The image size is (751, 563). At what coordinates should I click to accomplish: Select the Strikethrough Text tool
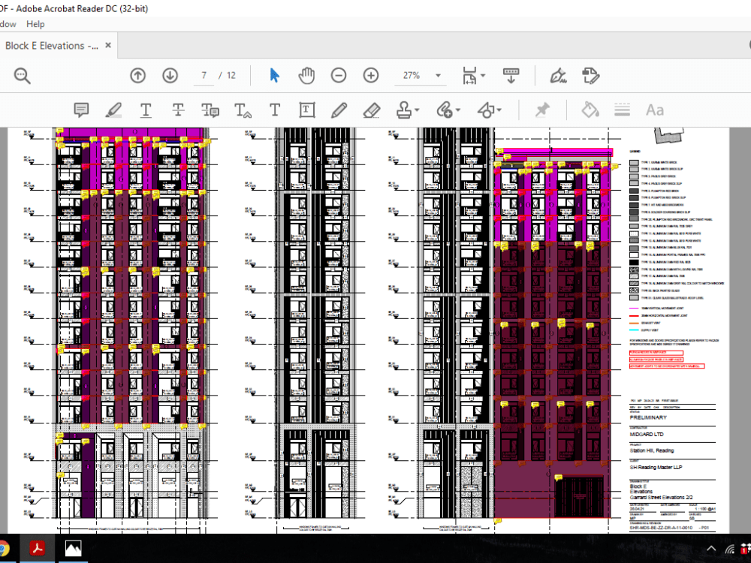[178, 110]
